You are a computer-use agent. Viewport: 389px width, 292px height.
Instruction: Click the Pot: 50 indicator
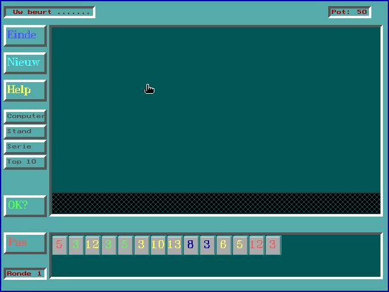click(349, 12)
